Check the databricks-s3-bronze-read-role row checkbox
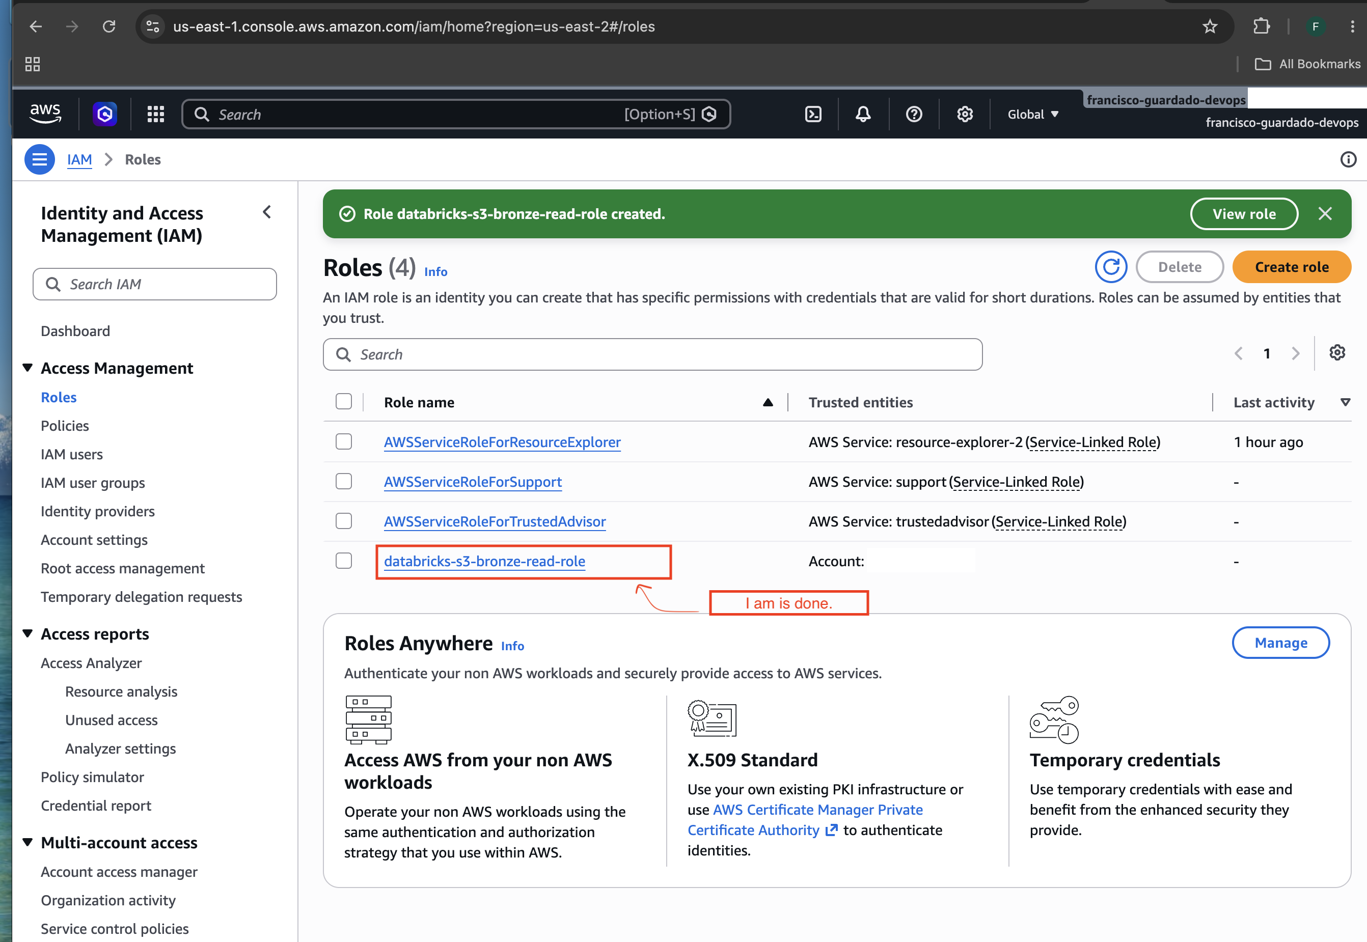The image size is (1367, 942). (343, 561)
